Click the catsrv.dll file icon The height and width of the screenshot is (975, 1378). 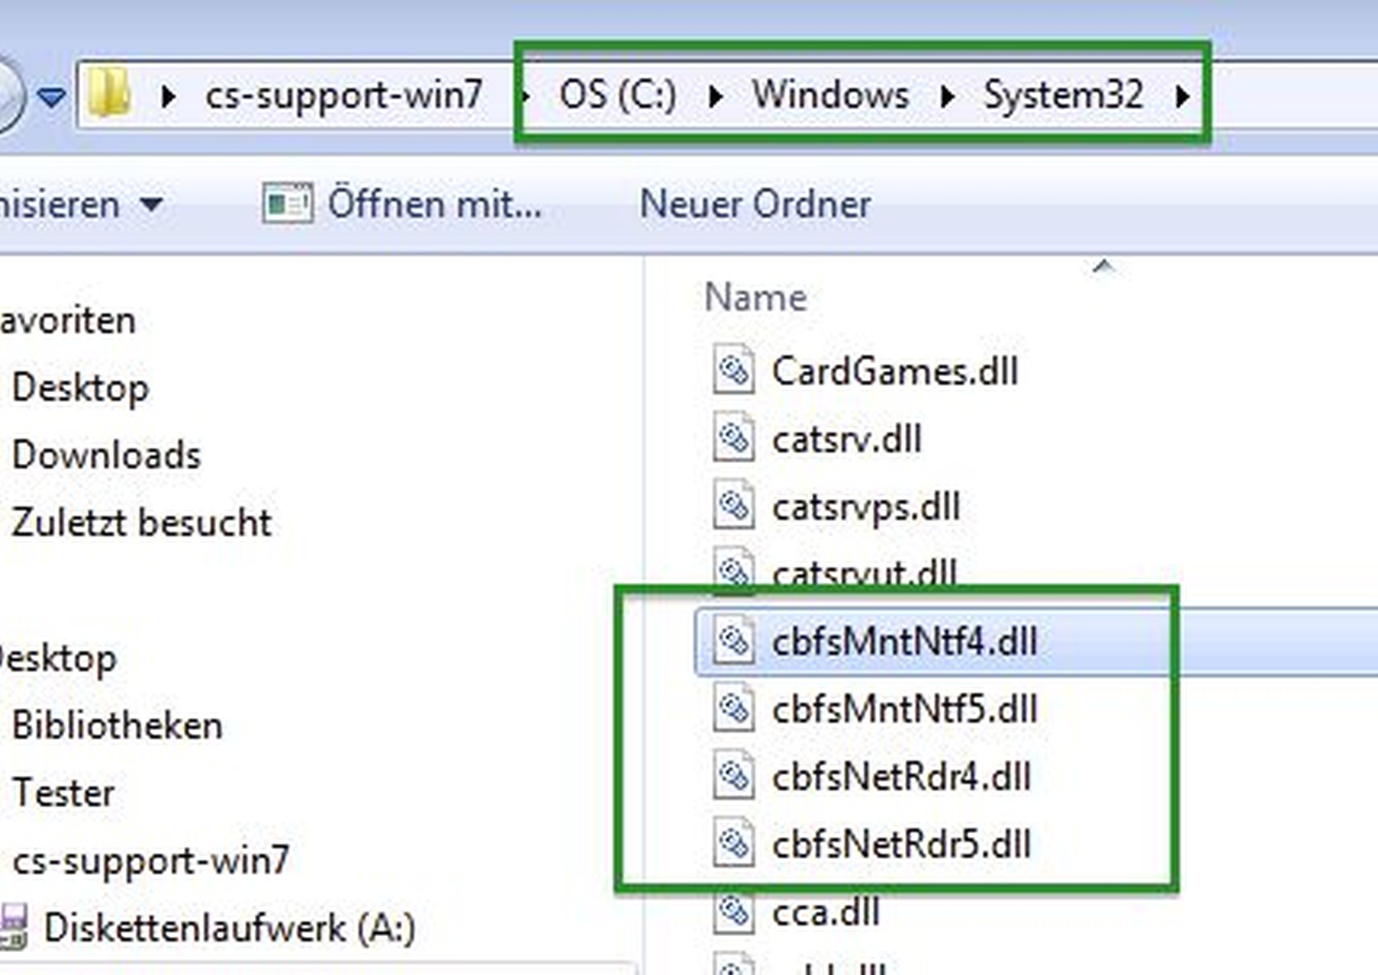[733, 438]
